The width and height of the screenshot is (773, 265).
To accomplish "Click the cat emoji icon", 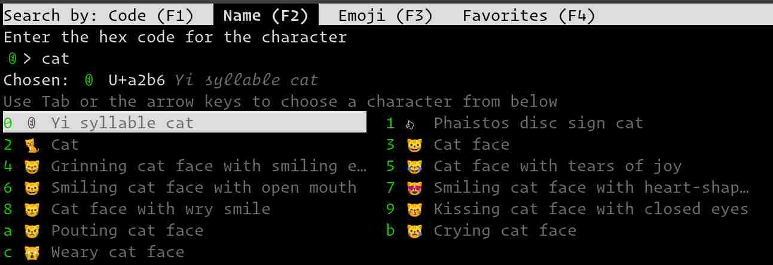I will (x=32, y=145).
